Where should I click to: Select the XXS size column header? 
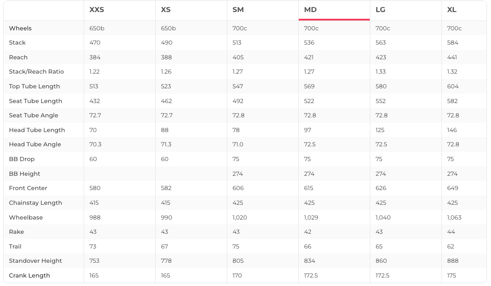(97, 10)
